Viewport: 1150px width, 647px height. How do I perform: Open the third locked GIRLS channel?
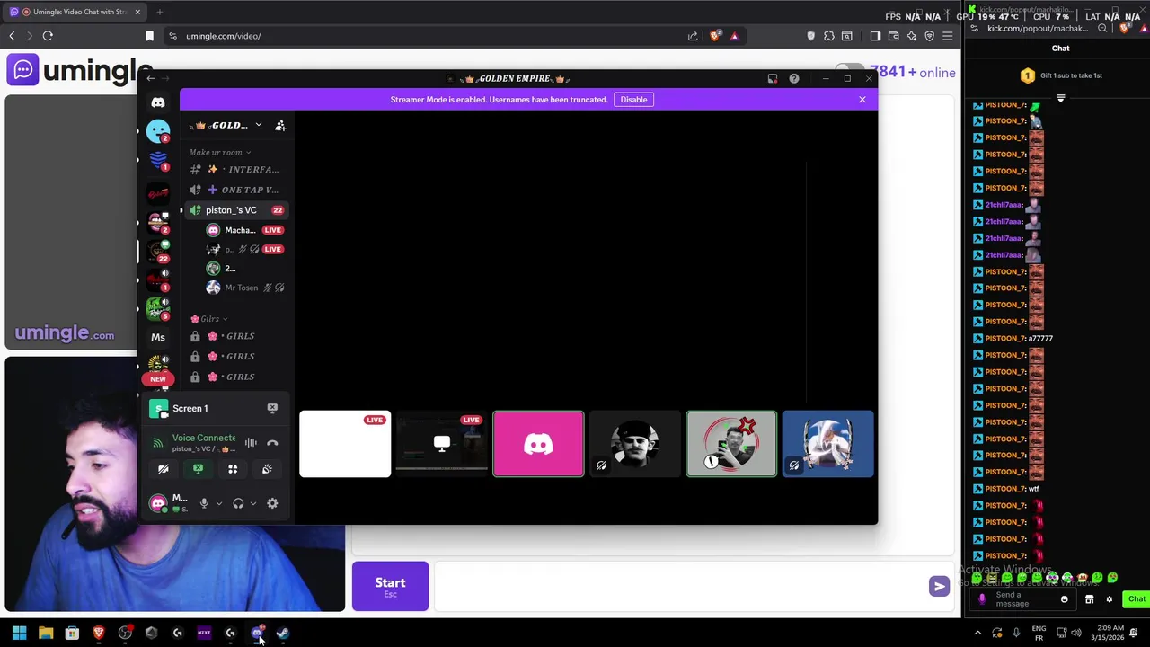237,377
